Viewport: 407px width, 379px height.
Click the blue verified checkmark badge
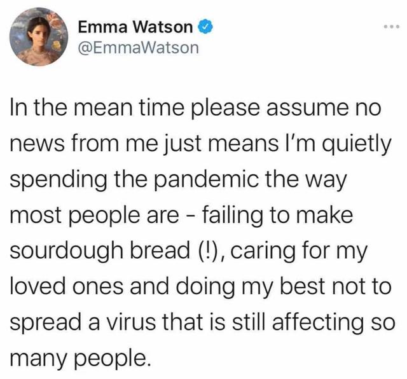pyautogui.click(x=205, y=26)
